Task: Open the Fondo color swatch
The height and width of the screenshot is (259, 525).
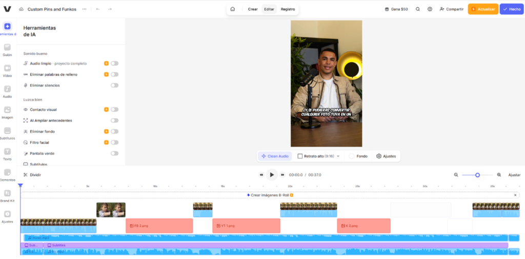Action: point(352,156)
